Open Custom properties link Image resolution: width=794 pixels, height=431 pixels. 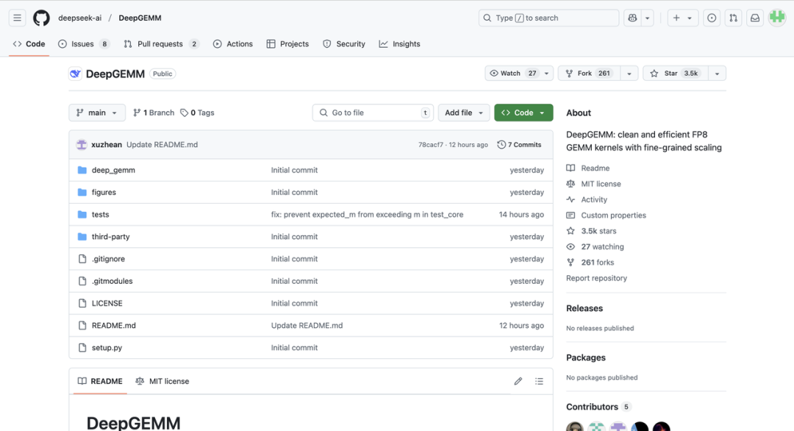(613, 215)
